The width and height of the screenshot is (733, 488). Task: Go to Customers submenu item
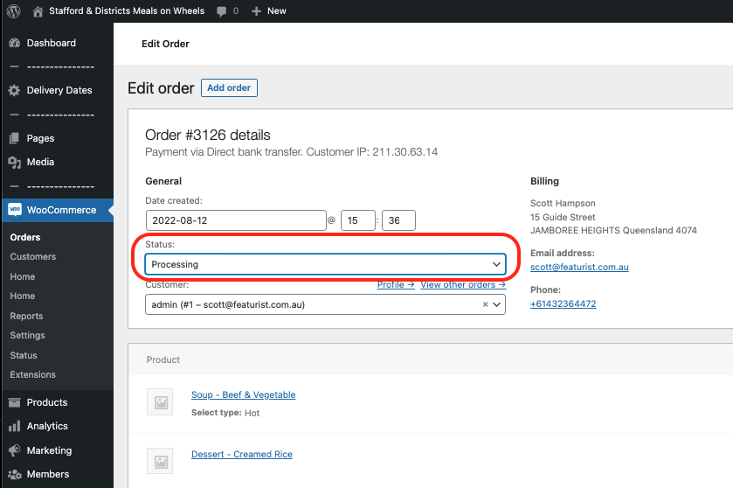pyautogui.click(x=32, y=257)
